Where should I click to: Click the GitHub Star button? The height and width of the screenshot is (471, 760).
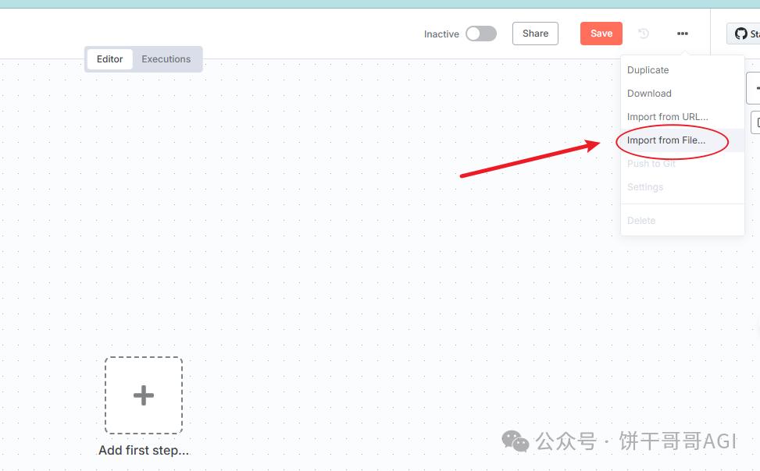coord(745,34)
